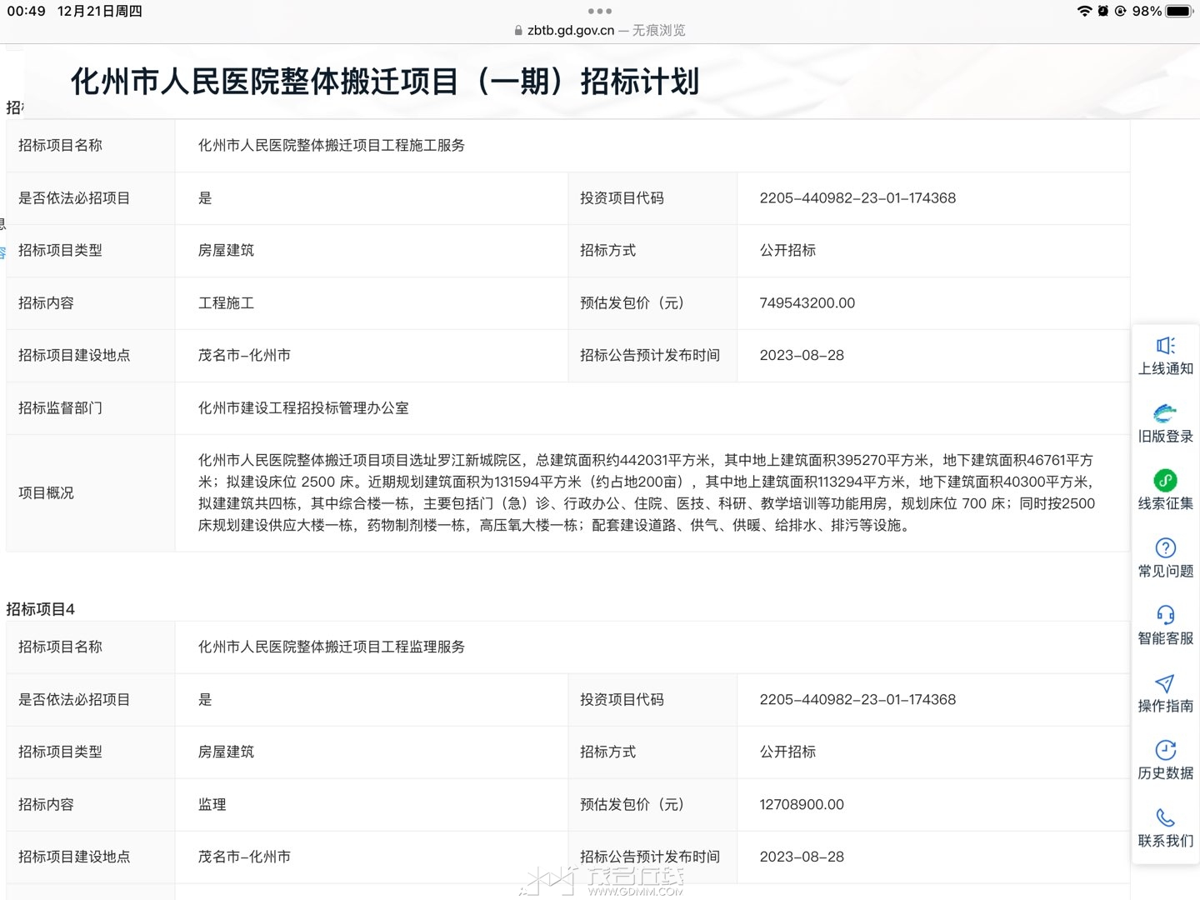
Task: Select 化州市人民医院整体搬迁项目工程监理服务 project name
Action: pos(332,647)
